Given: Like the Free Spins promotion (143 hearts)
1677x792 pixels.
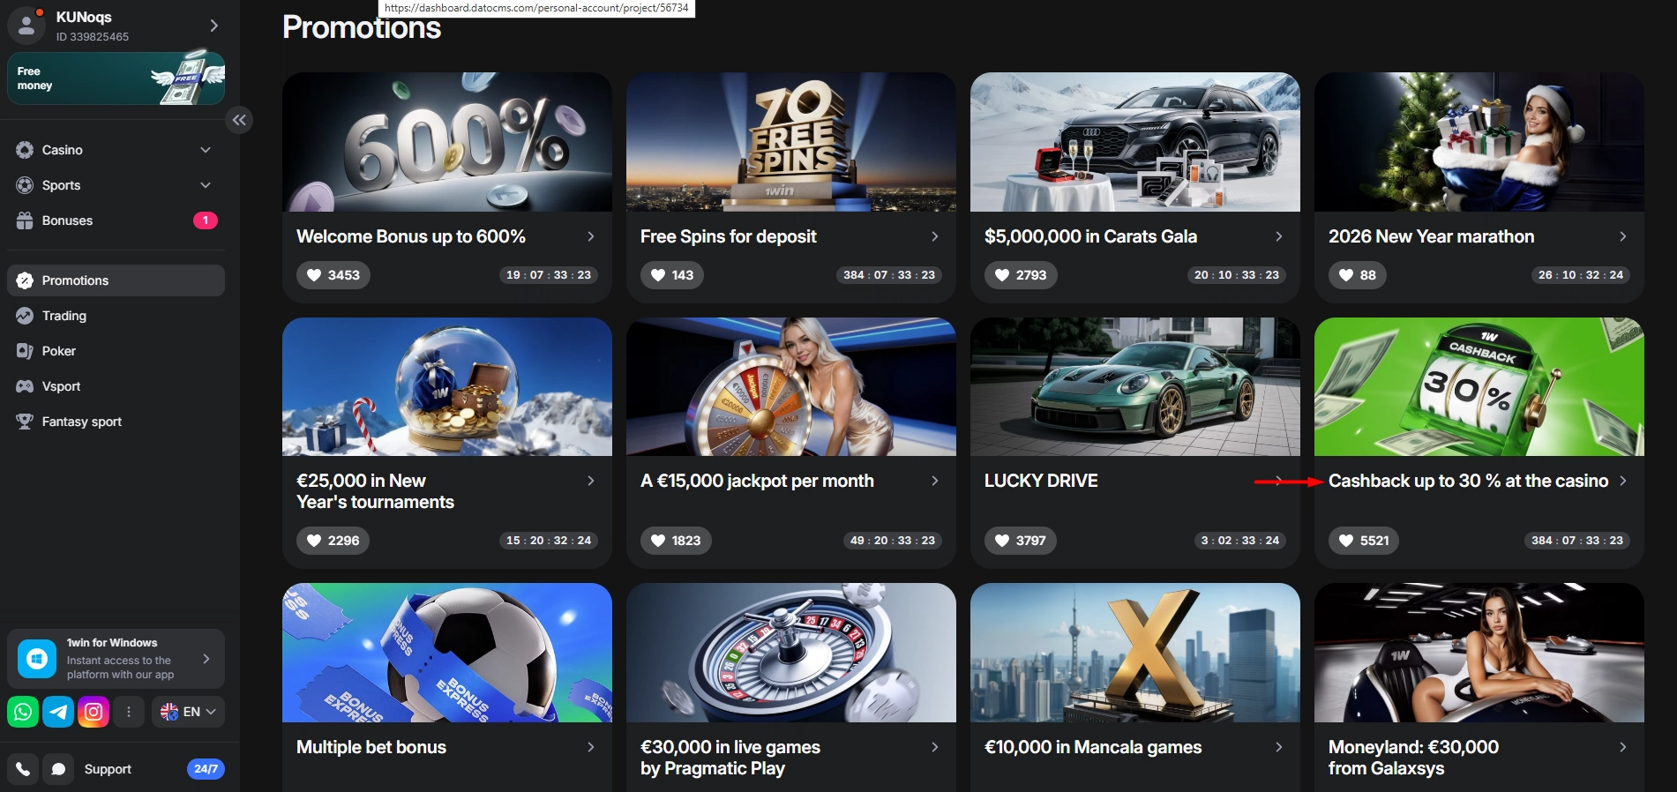Looking at the screenshot, I should click(x=672, y=275).
